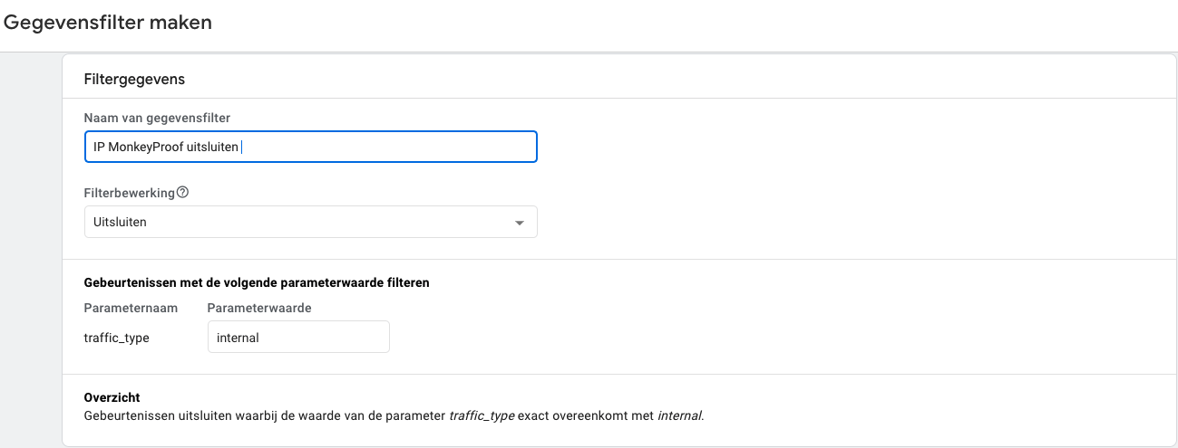
Task: Click the Filtergegevens section heading
Action: click(134, 79)
